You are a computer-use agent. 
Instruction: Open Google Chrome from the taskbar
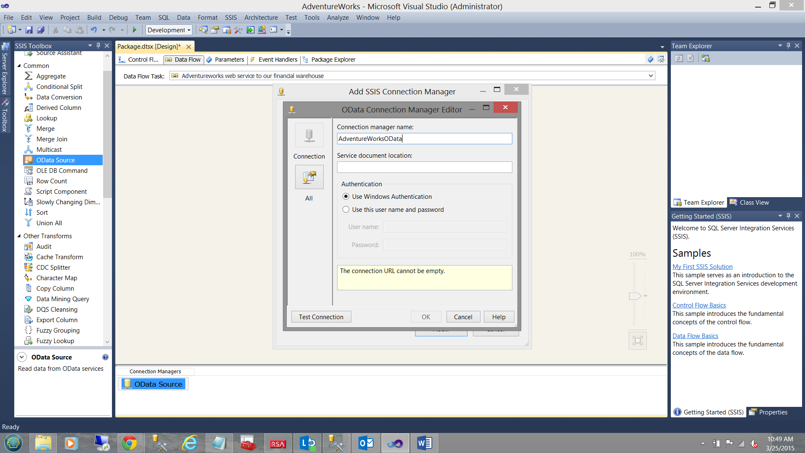(129, 443)
